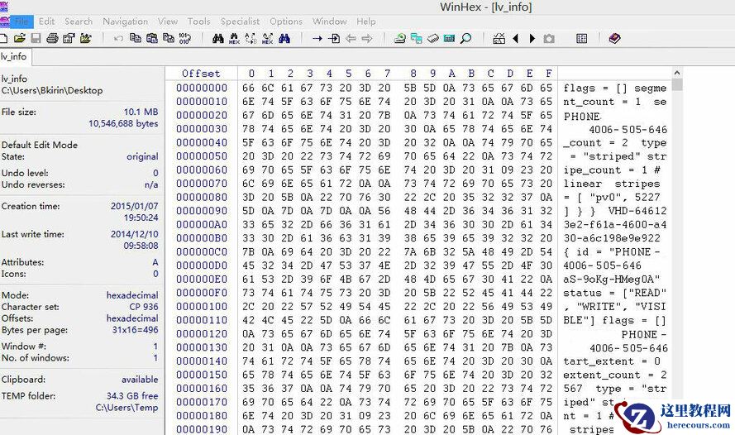The width and height of the screenshot is (735, 435).
Task: Click offset row 00000190
Action: click(x=202, y=429)
